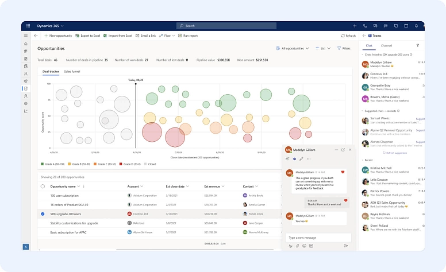Screen dimensions: 446x272
Task: Open the Home icon in left sidebar
Action: (x=25, y=44)
